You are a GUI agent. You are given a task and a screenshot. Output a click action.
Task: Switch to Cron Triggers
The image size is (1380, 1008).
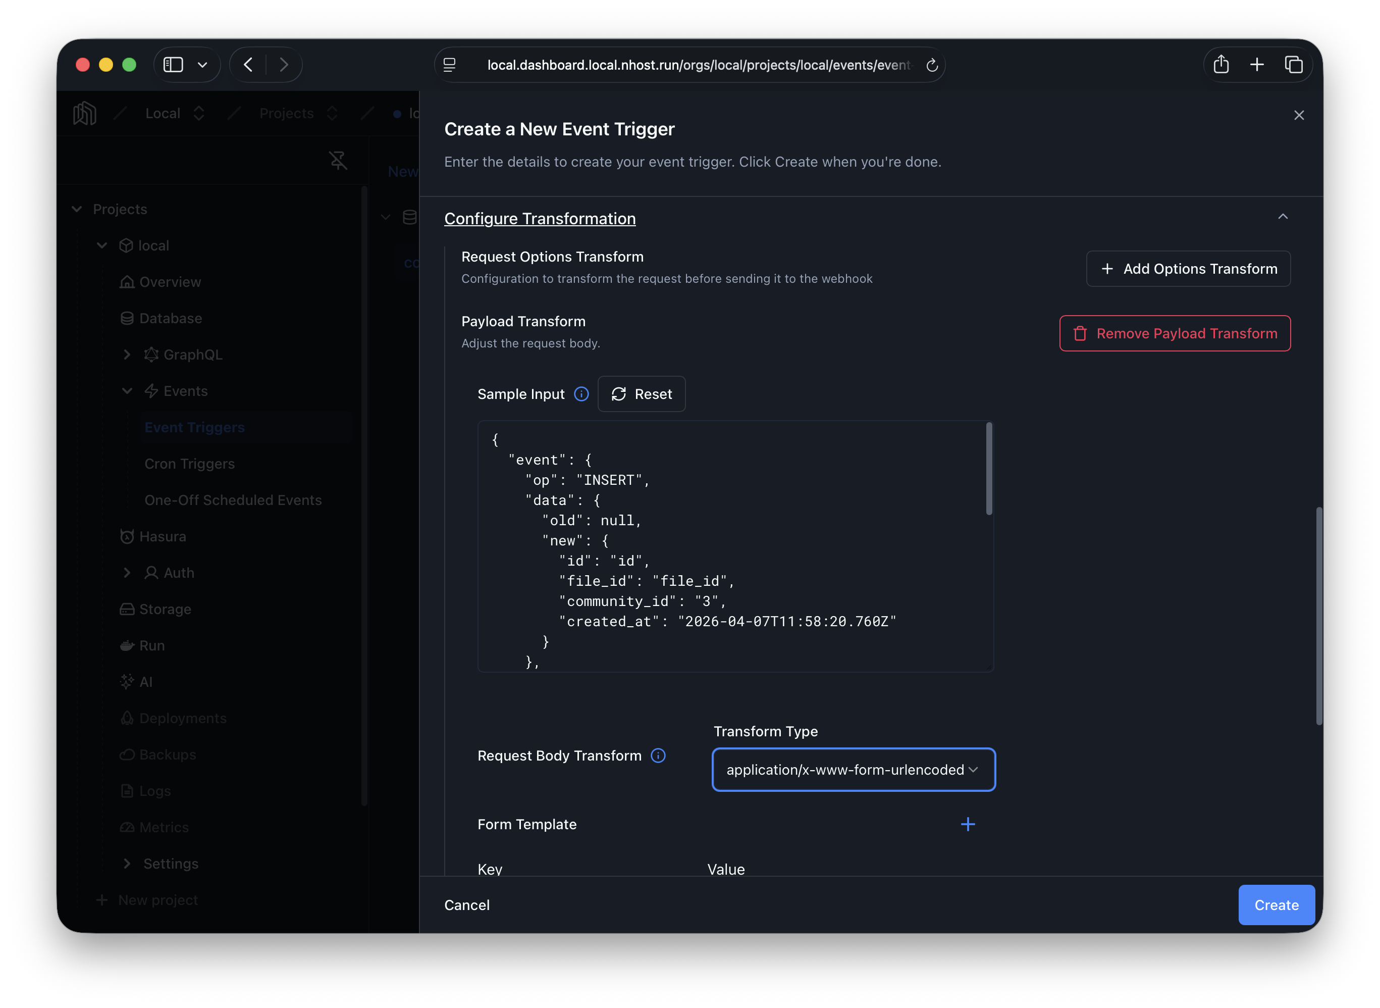pyautogui.click(x=190, y=464)
